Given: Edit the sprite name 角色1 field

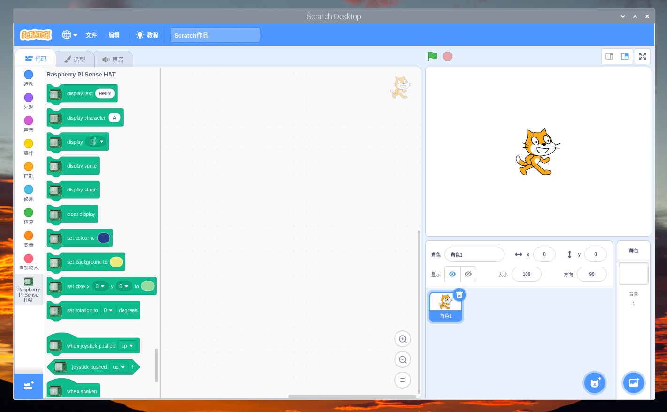Looking at the screenshot, I should (474, 254).
